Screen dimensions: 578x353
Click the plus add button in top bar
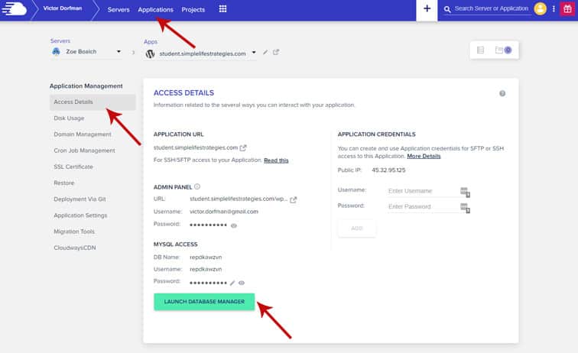(427, 9)
